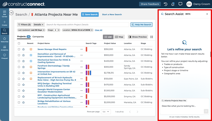Click Help Me Search button

point(142,25)
